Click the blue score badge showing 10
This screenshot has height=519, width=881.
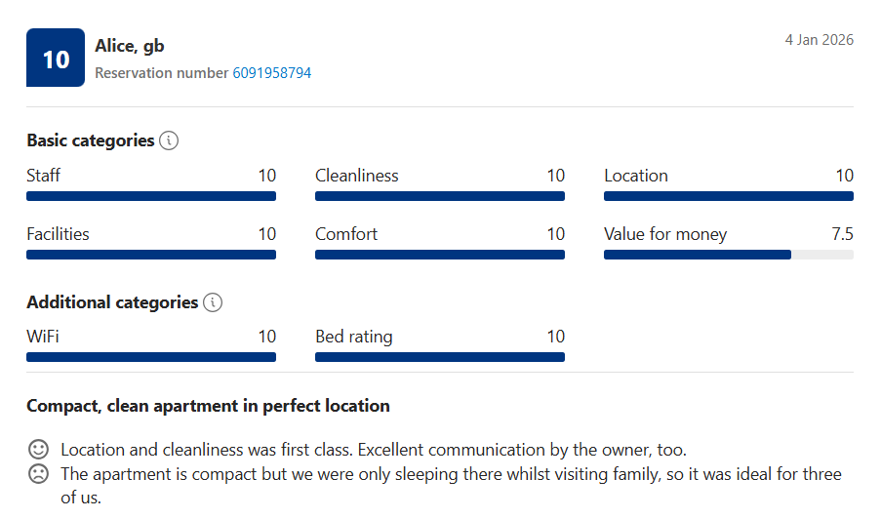[x=56, y=59]
